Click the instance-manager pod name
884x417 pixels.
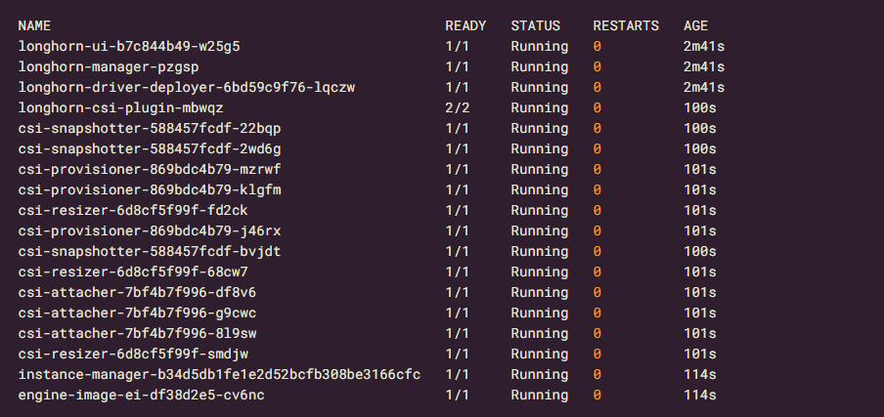pyautogui.click(x=219, y=375)
